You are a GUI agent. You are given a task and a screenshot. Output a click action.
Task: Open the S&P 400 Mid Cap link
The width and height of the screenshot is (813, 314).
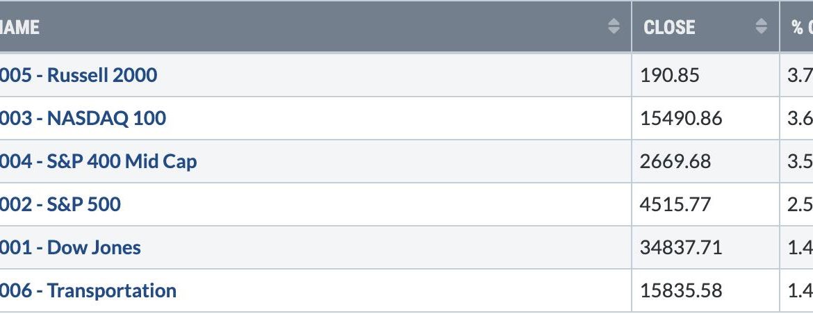[x=99, y=161]
